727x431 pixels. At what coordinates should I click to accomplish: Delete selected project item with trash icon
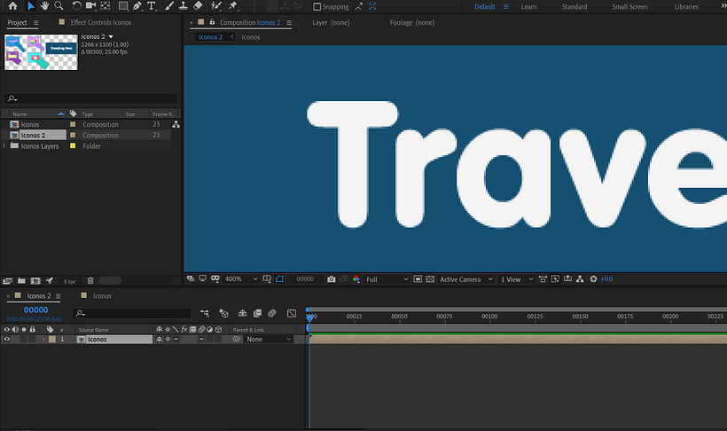coord(90,280)
